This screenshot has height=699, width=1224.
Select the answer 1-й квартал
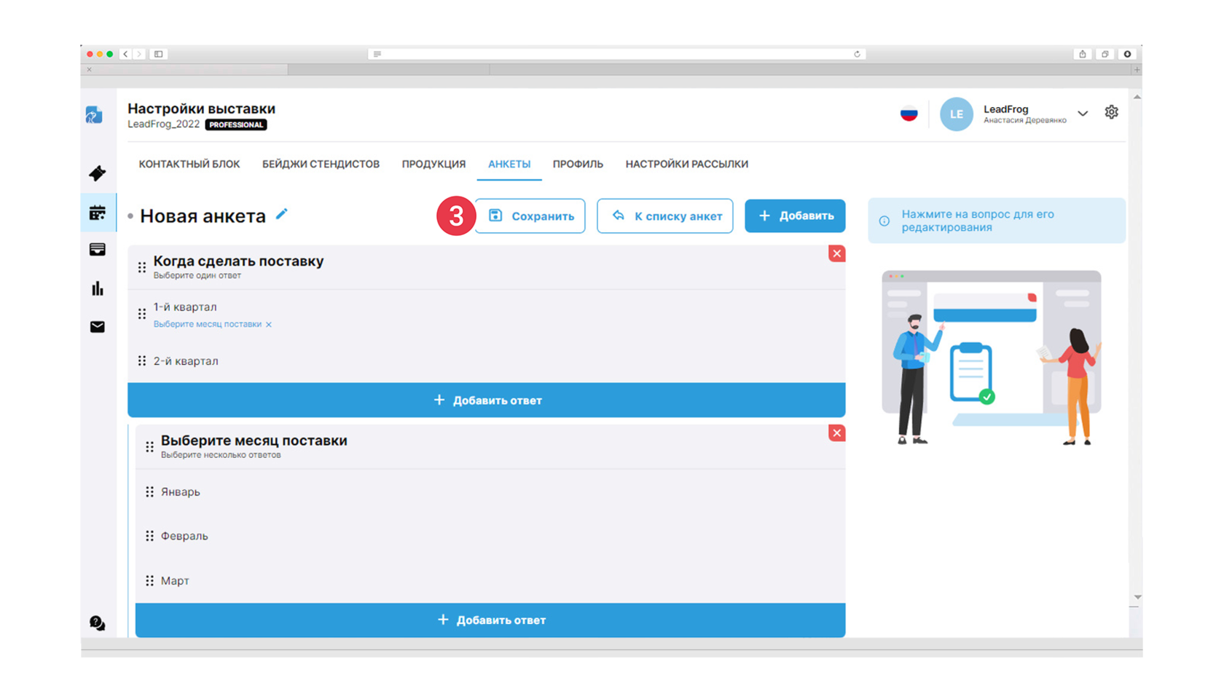[x=185, y=307]
